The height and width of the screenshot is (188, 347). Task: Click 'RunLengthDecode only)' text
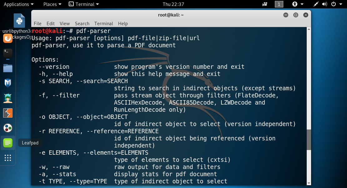150,110
